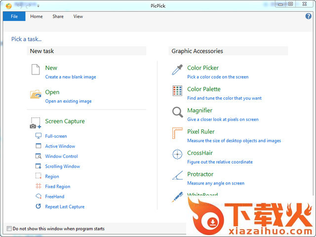Click the Full-screen capture monitor icon
This screenshot has width=316, height=237.
pos(39,136)
